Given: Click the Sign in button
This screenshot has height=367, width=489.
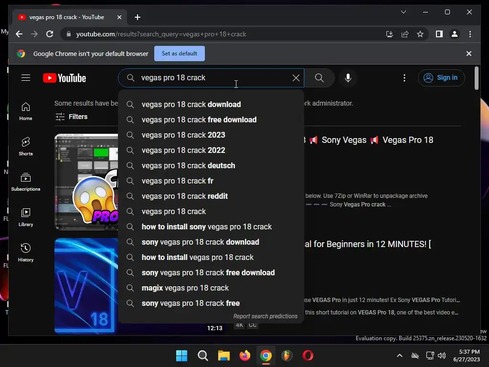Looking at the screenshot, I should pos(441,78).
